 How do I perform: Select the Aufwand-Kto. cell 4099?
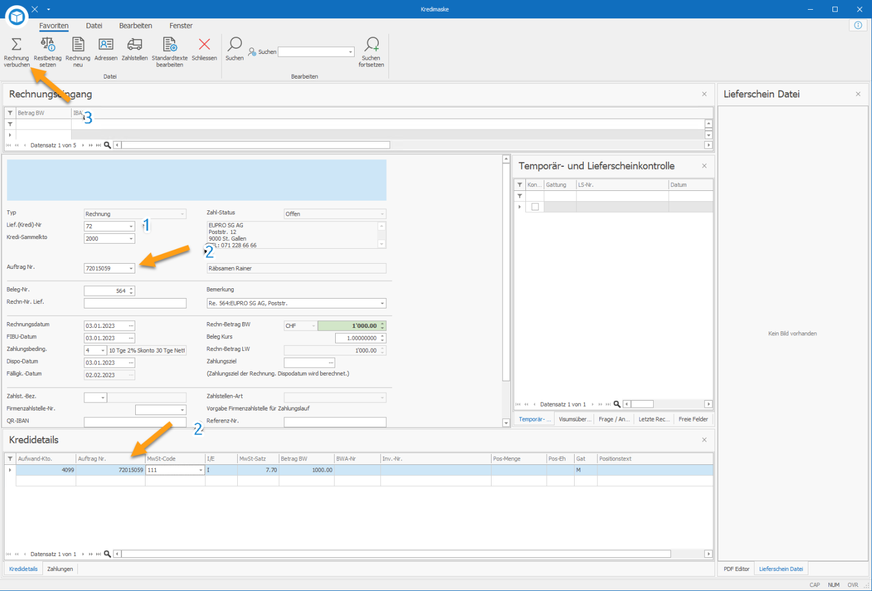46,470
